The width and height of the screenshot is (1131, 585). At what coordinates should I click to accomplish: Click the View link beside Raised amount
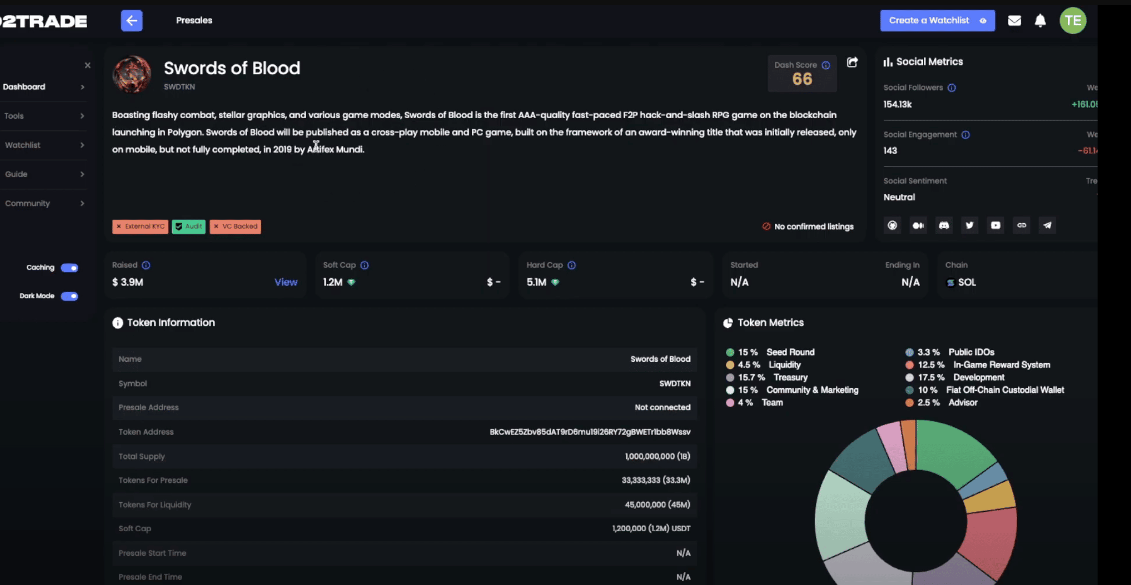(x=286, y=282)
